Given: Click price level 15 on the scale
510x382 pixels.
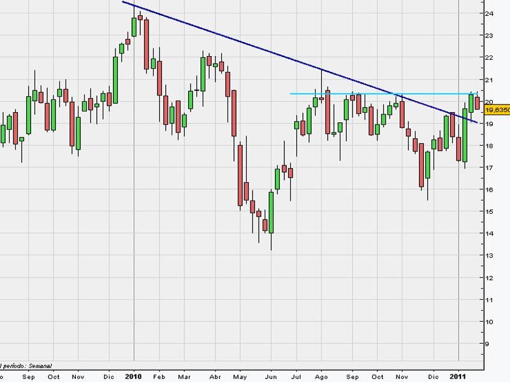Looking at the screenshot, I should pos(489,211).
